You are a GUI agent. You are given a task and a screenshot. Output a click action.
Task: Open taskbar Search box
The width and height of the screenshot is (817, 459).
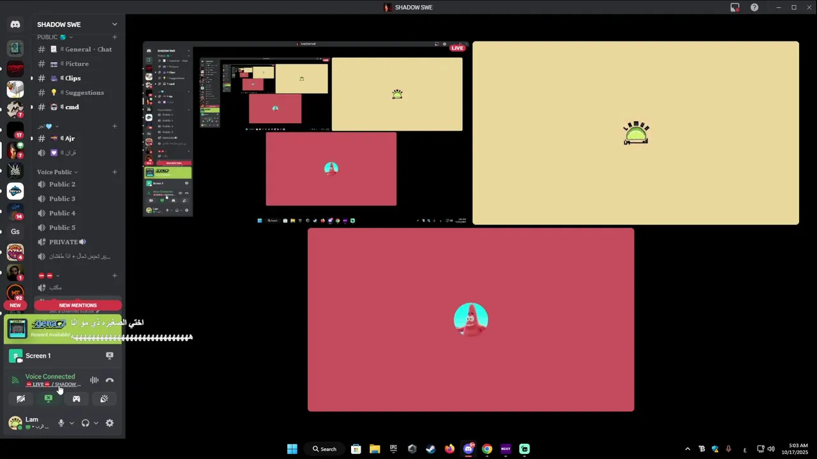[x=325, y=449]
